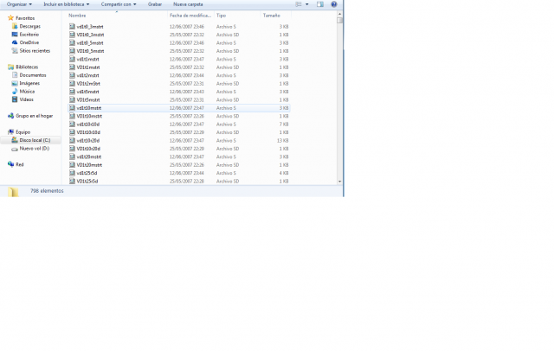
Task: Click the vertical scrollbar down arrow
Action: [340, 181]
